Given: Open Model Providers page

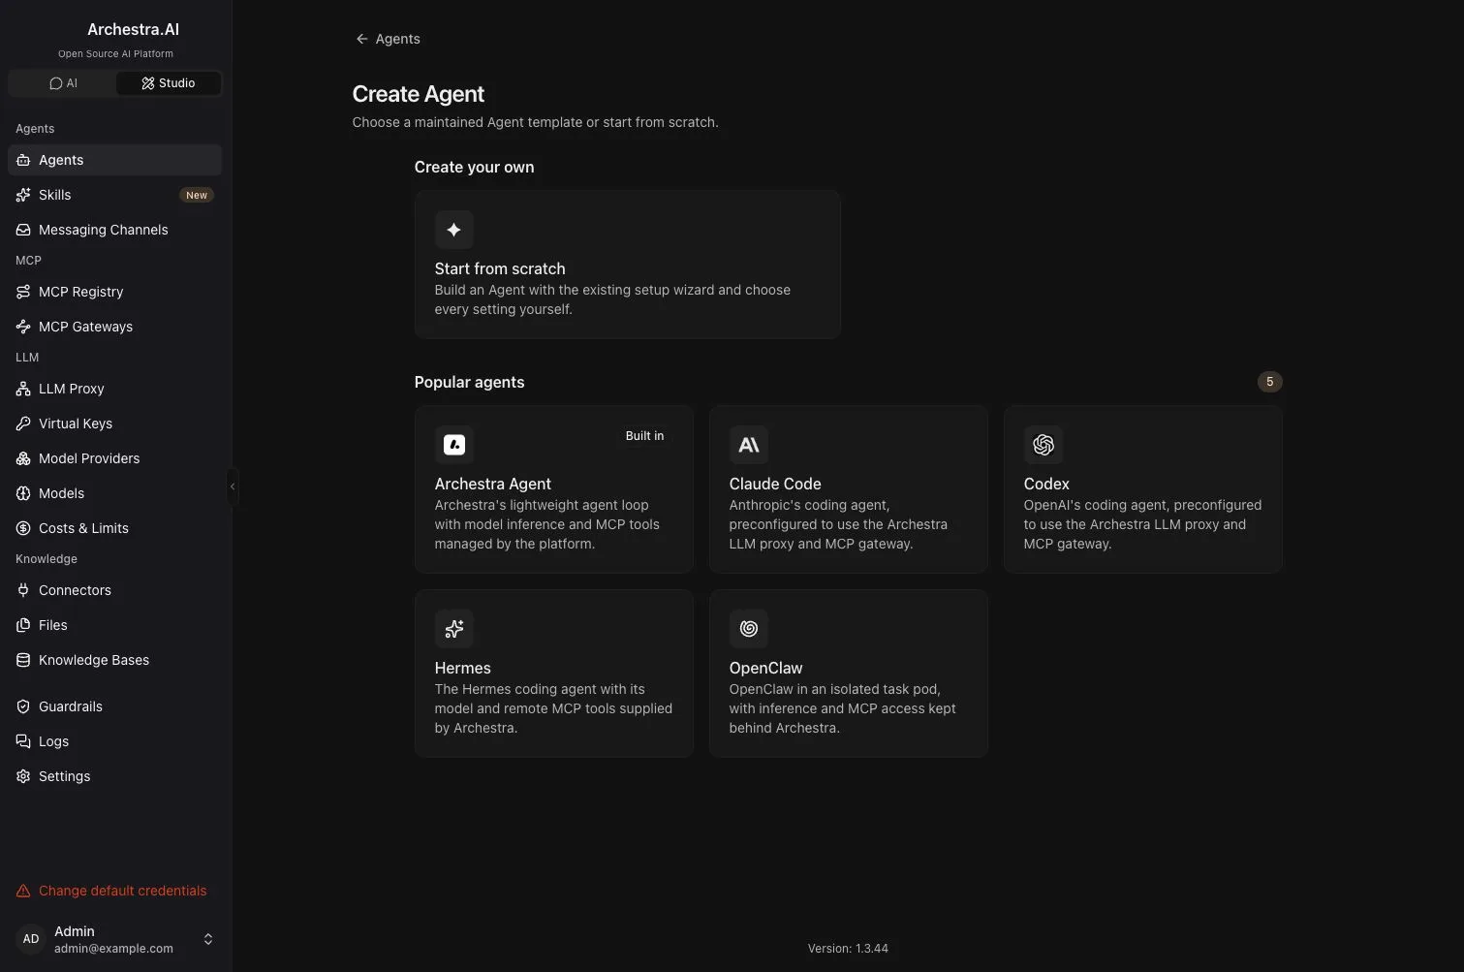Looking at the screenshot, I should point(114,458).
